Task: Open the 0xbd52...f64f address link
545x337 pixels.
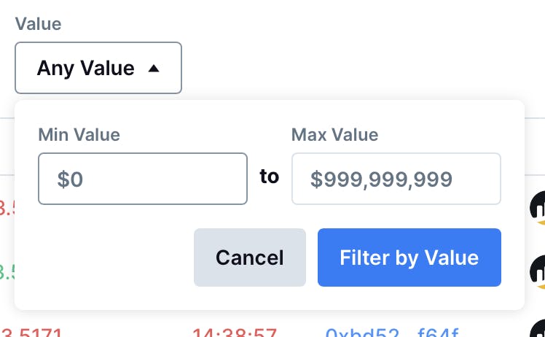Action: click(392, 332)
